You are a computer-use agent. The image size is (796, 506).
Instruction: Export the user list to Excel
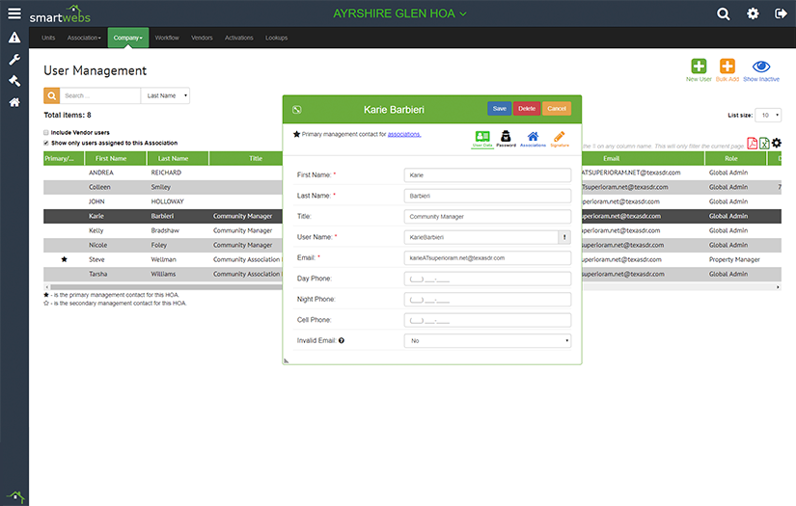[764, 144]
